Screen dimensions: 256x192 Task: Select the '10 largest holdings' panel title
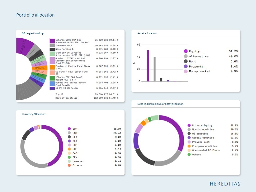click(33, 33)
